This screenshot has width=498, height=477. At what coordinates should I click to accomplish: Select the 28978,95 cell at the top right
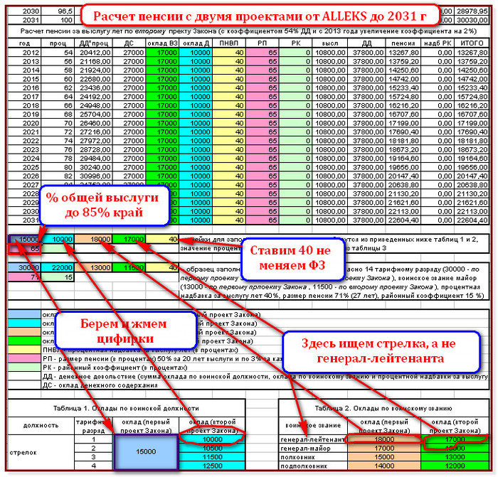(472, 11)
